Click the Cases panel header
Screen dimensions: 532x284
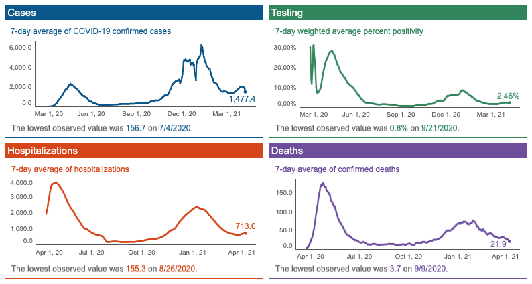click(134, 13)
